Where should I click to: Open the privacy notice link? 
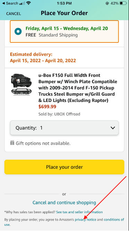85,220
